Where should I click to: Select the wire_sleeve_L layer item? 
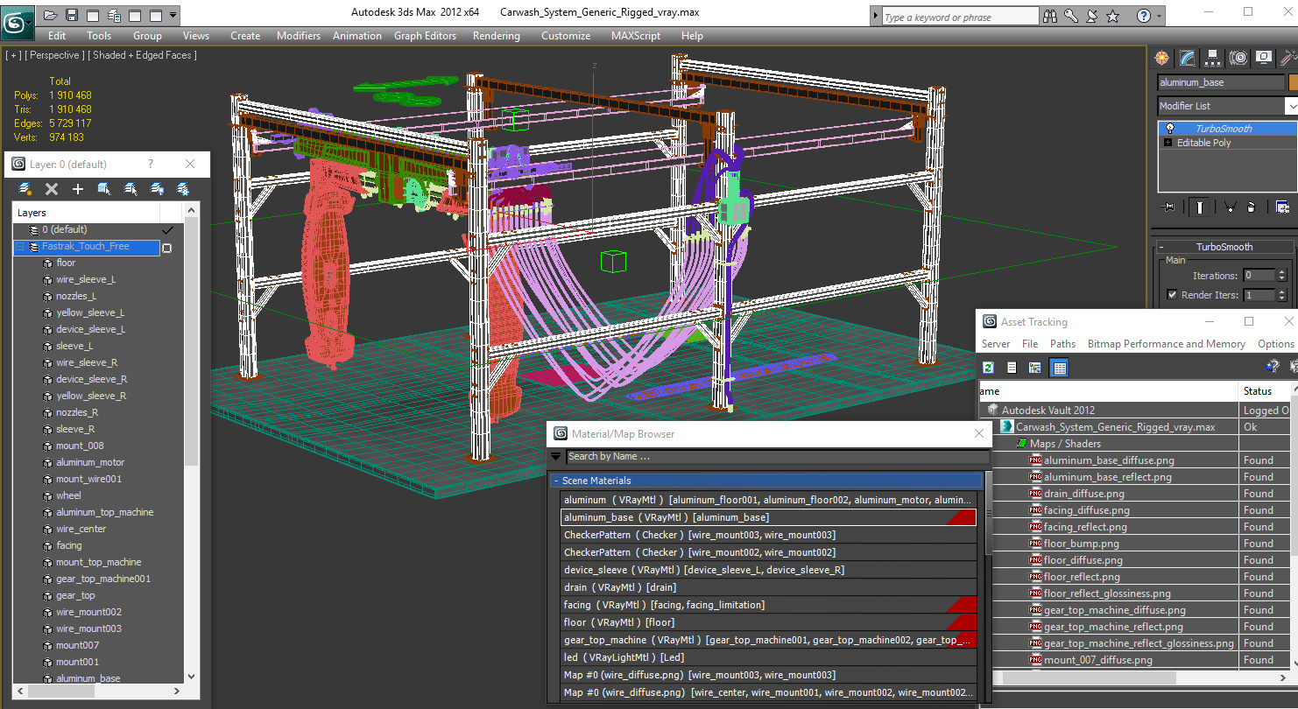click(86, 279)
